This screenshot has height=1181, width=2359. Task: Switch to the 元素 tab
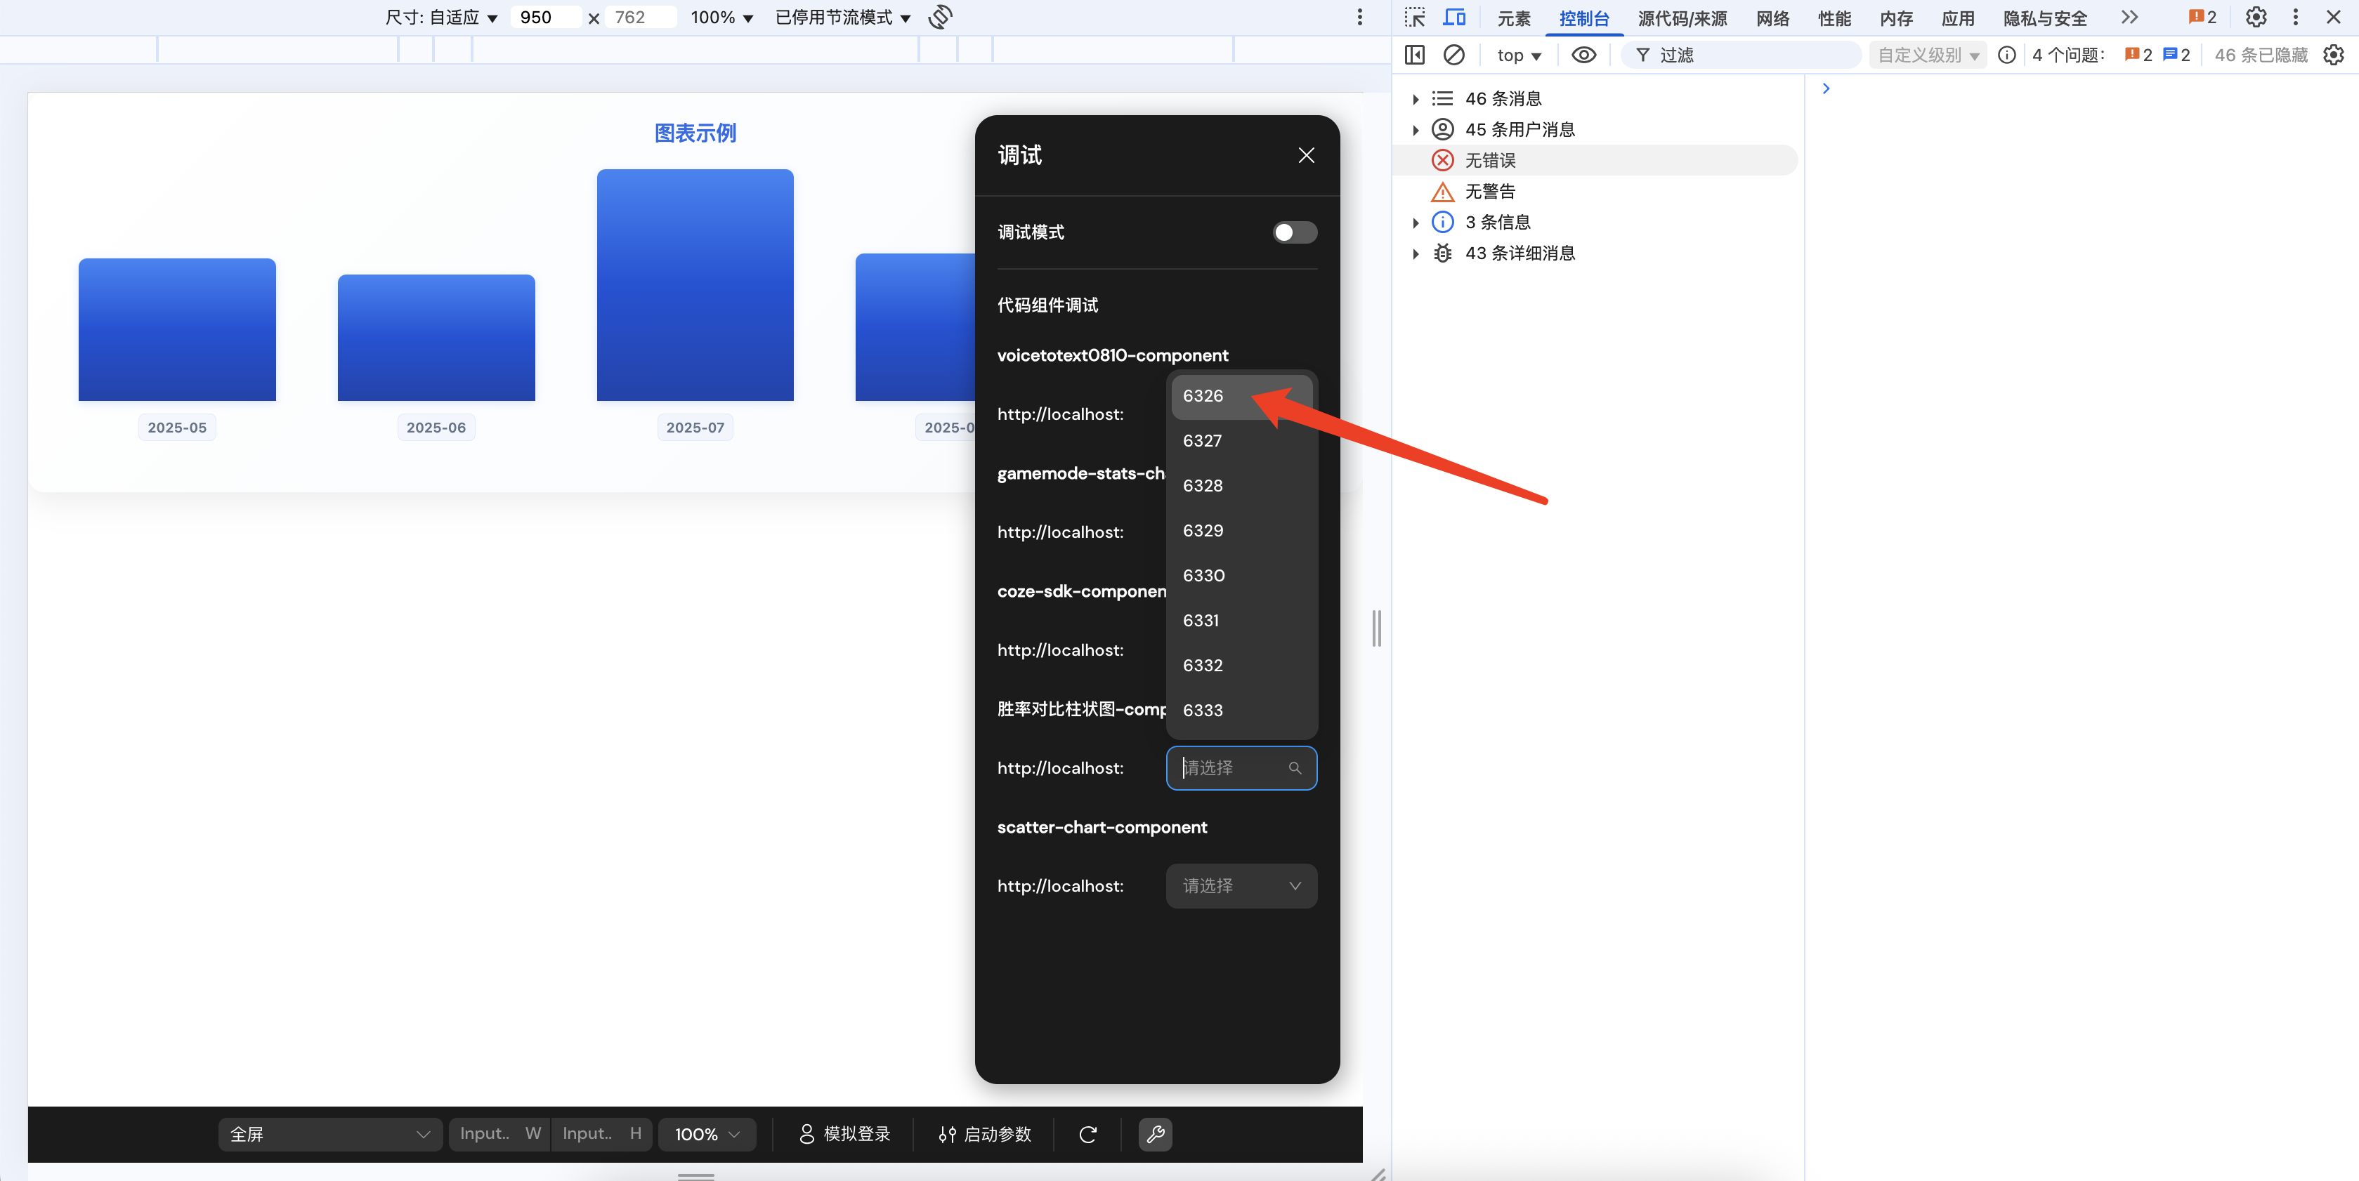[1514, 18]
